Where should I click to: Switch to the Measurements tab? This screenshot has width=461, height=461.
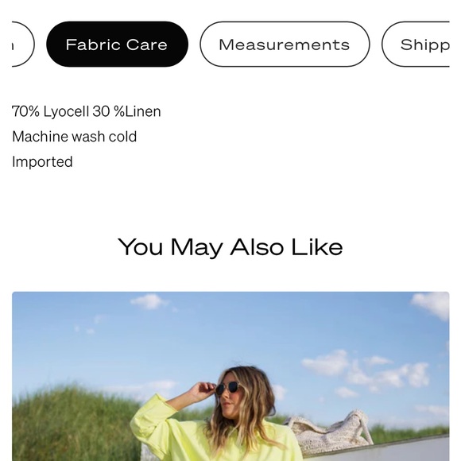pyautogui.click(x=285, y=44)
